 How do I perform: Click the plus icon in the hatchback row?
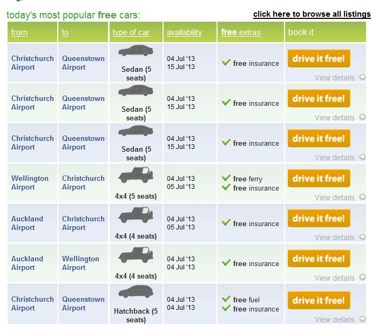tap(363, 319)
